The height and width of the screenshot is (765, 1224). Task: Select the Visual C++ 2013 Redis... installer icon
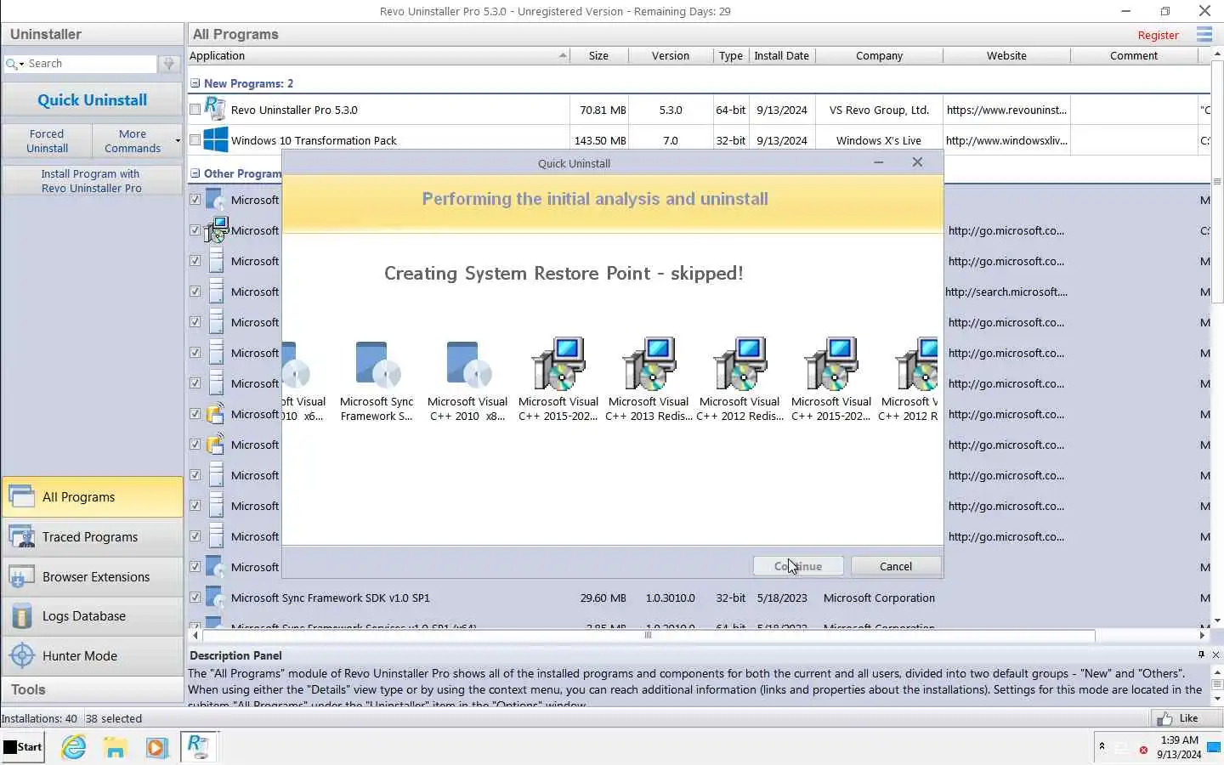tap(649, 364)
